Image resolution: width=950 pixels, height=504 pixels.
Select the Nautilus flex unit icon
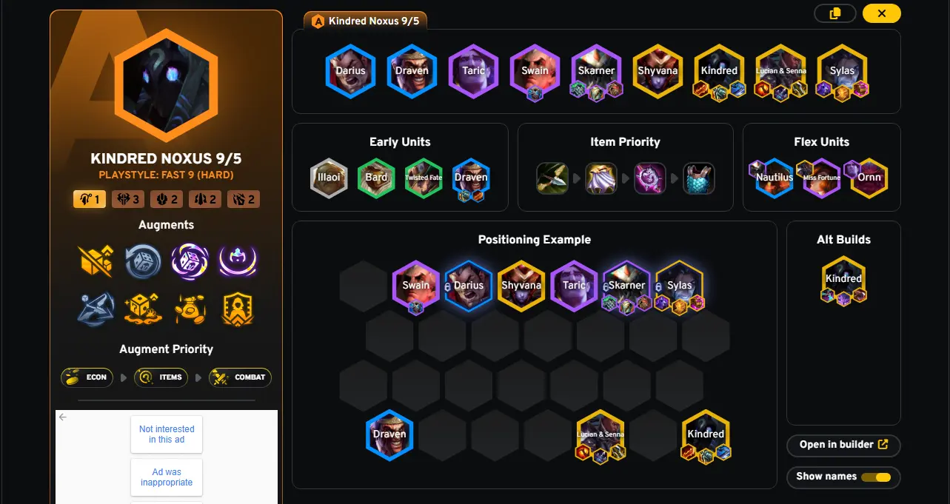pyautogui.click(x=775, y=178)
